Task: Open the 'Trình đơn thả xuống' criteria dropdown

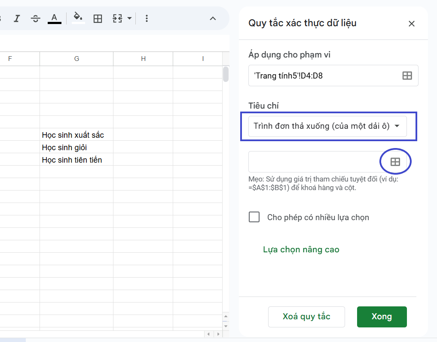Action: (x=327, y=126)
